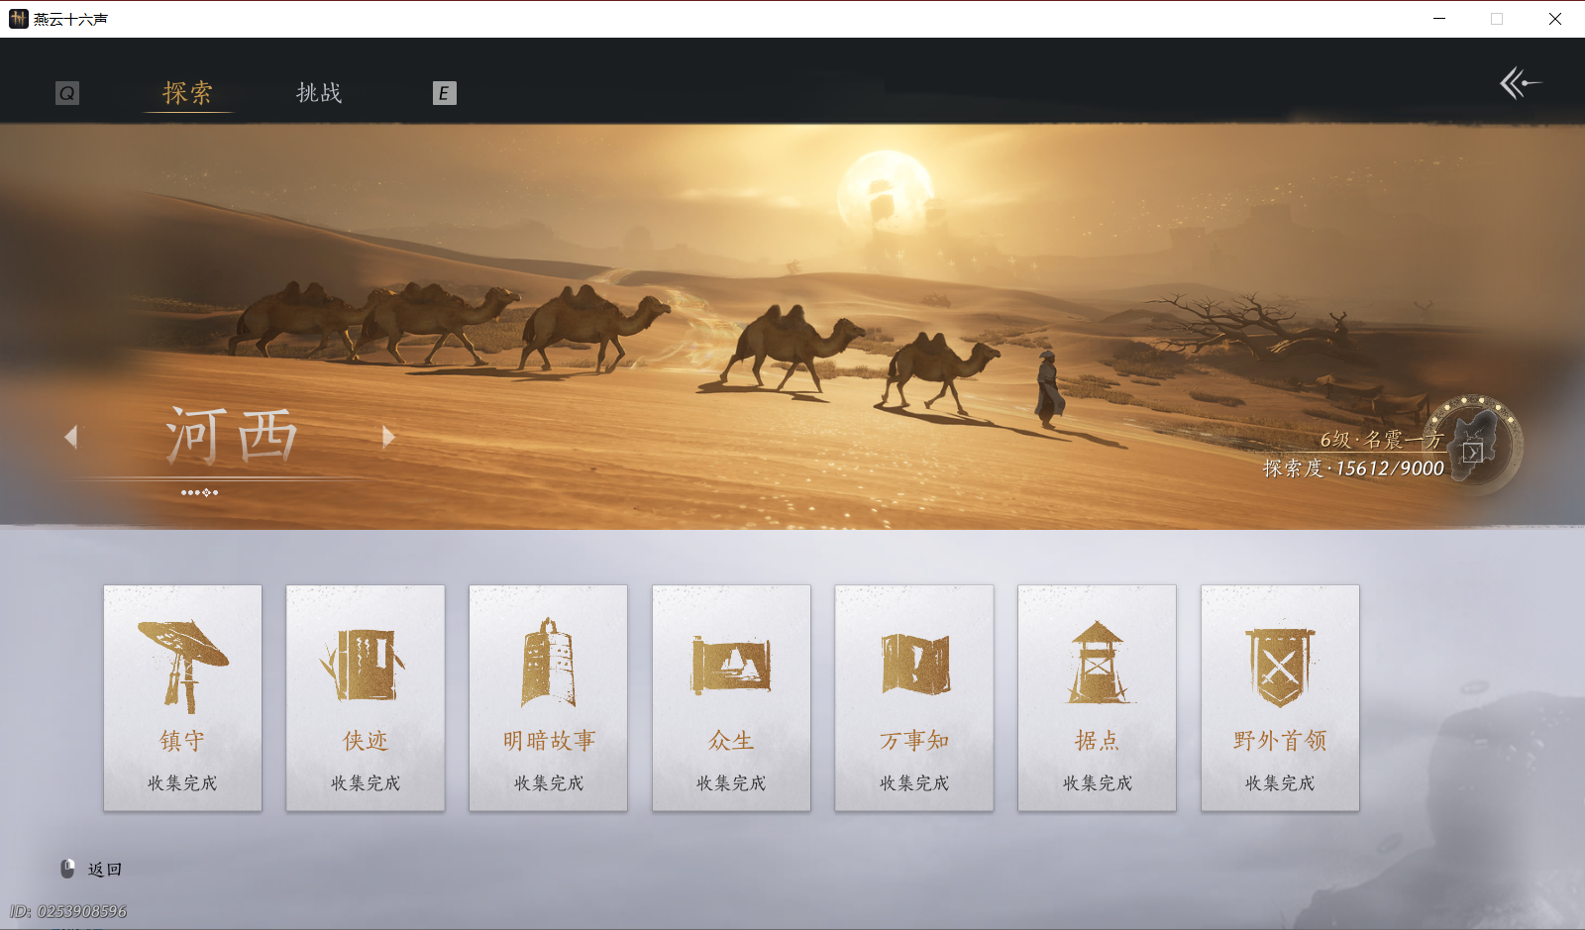Open the 明暗故事 bell icon
This screenshot has width=1585, height=930.
click(548, 659)
